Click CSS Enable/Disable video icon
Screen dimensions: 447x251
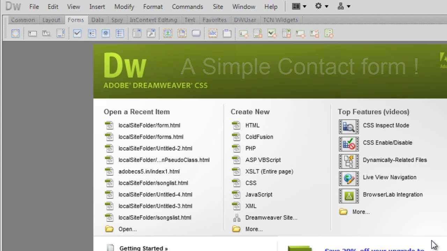pos(349,144)
